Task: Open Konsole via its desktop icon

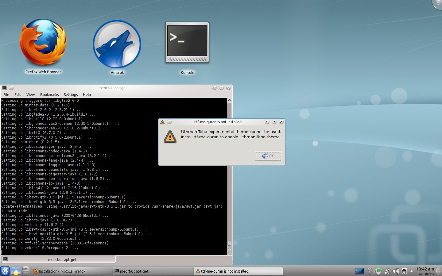Action: 187,43
